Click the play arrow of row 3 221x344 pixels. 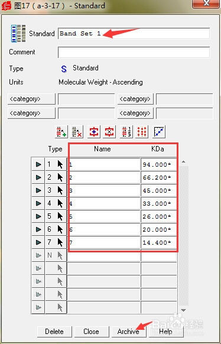38,190
